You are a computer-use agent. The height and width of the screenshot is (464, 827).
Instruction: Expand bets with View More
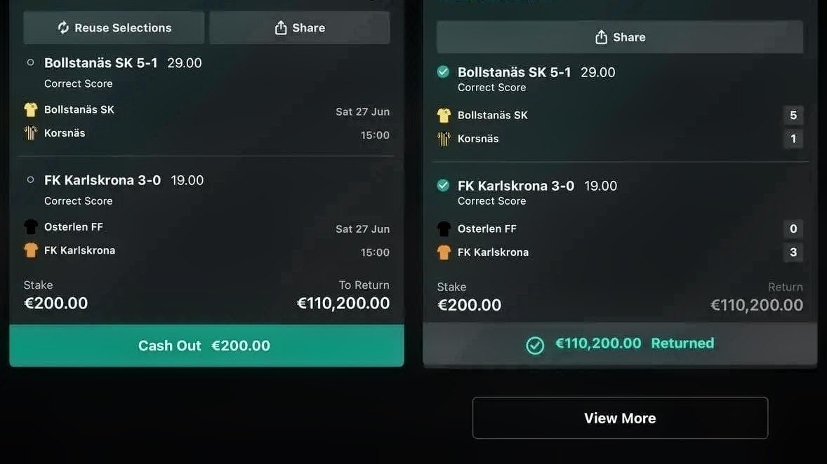pyautogui.click(x=621, y=418)
